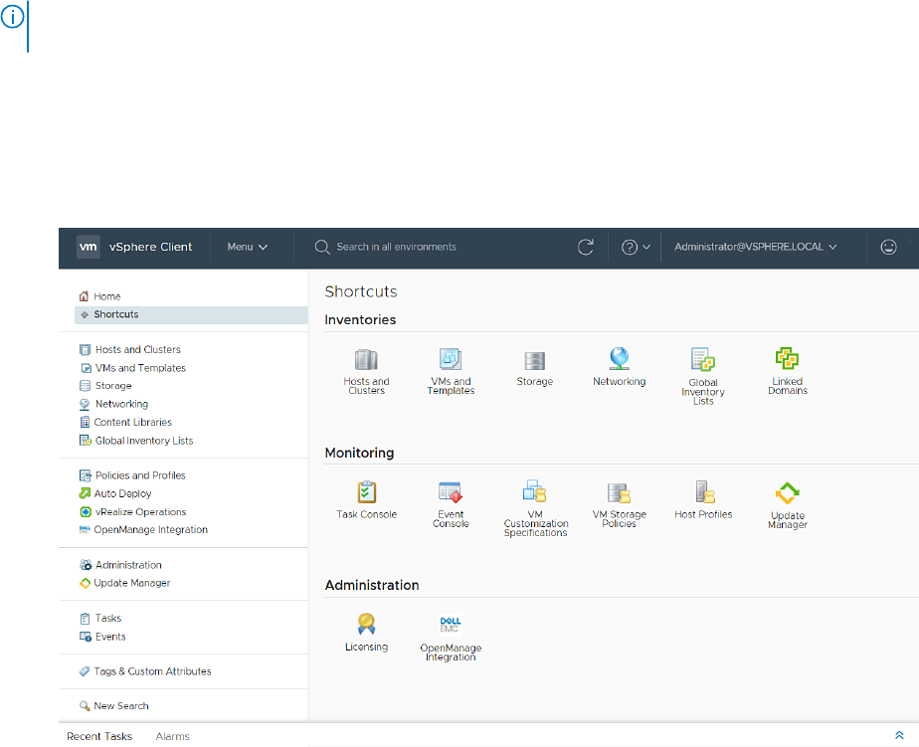Viewport: 919px width, 747px height.
Task: Open the Networking globe shortcut icon
Action: pos(619,358)
